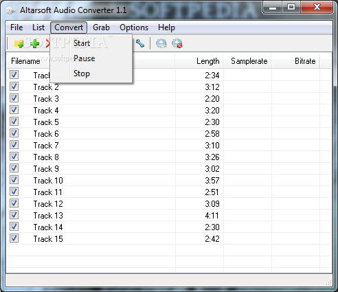
Task: Click the 2:51 length value
Action: pos(212,192)
